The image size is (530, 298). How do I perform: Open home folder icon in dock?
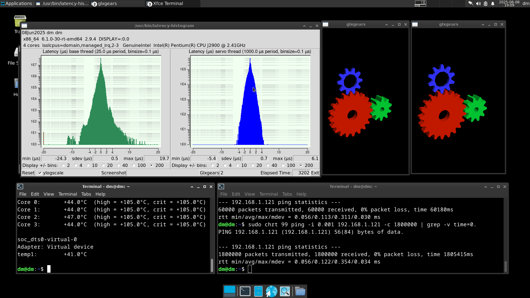[300, 291]
